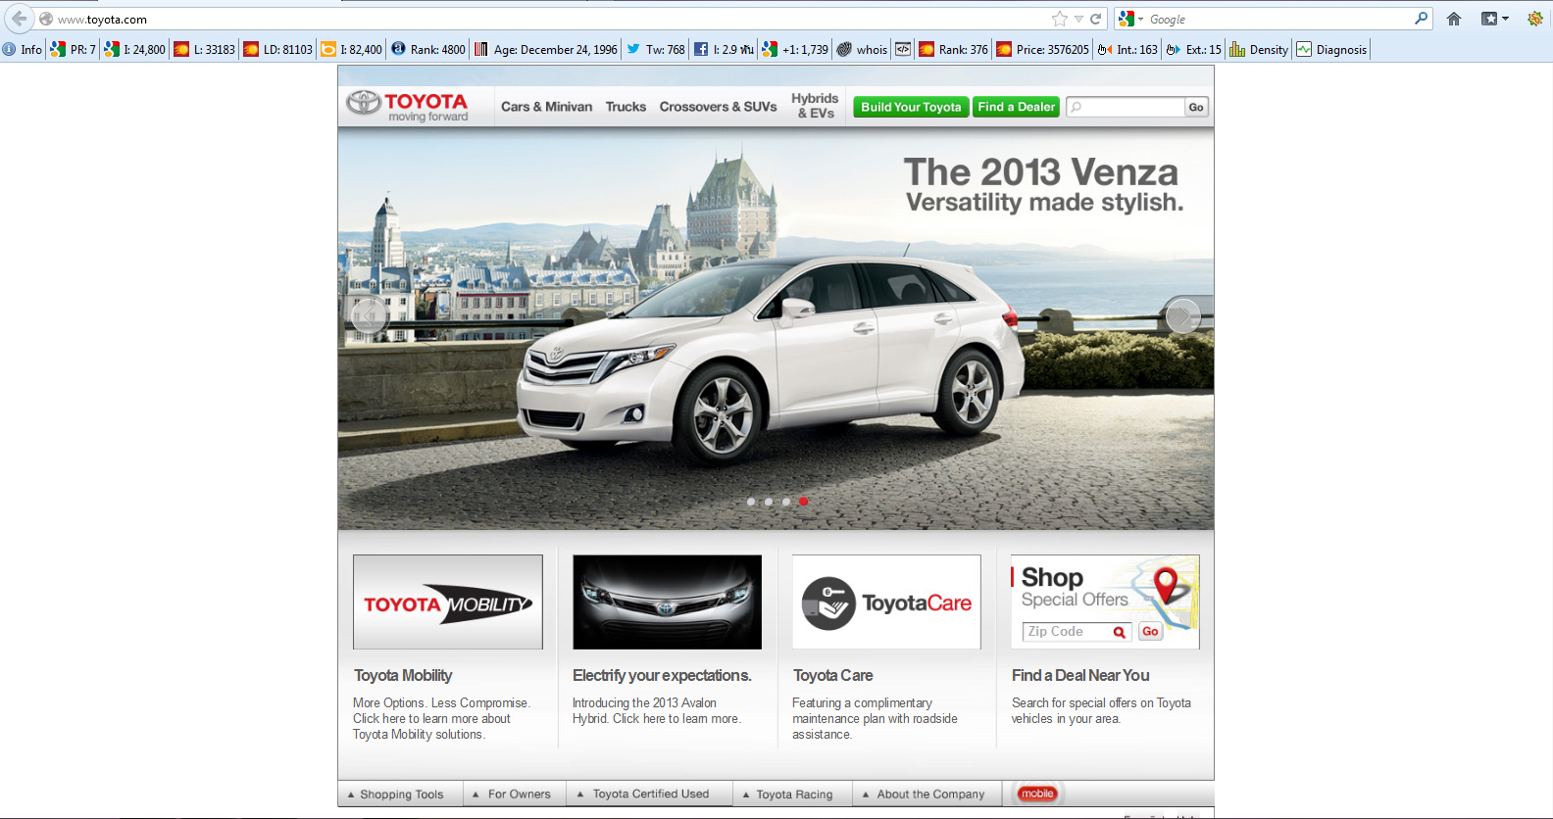
Task: Open the Diagnosis tool
Action: coord(1331,49)
